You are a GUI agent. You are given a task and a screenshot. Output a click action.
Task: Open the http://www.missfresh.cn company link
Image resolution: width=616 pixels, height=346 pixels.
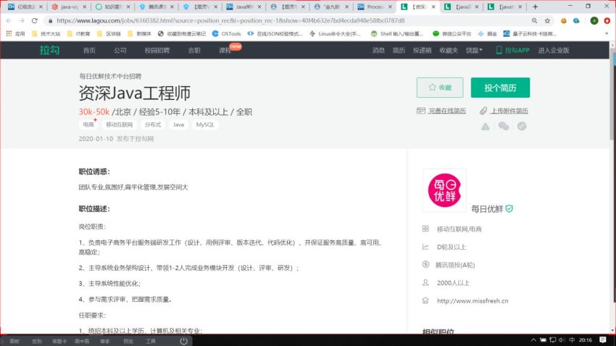coord(473,301)
